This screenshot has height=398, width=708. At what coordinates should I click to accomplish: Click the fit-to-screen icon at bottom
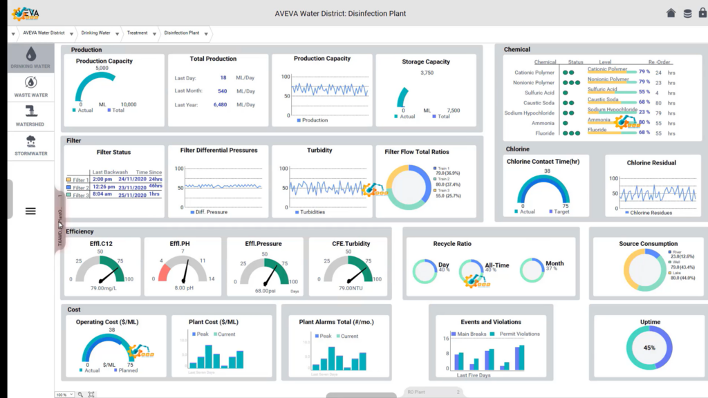[x=91, y=394]
